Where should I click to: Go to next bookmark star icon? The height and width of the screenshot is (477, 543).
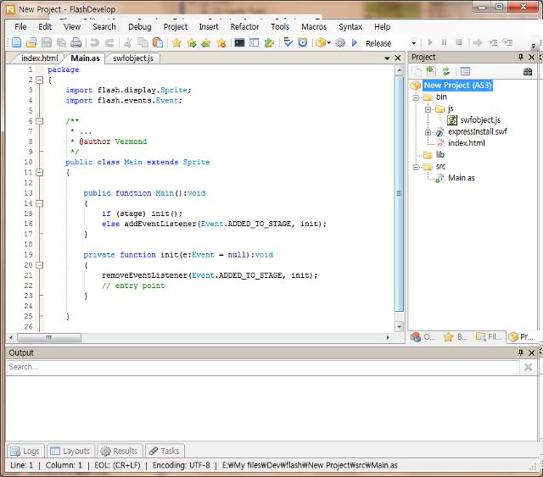[x=192, y=42]
